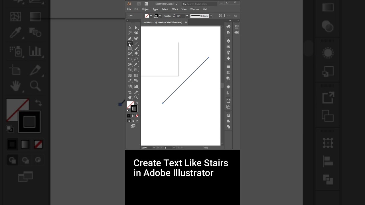Open the Object menu
The width and height of the screenshot is (365, 205).
pos(146,9)
